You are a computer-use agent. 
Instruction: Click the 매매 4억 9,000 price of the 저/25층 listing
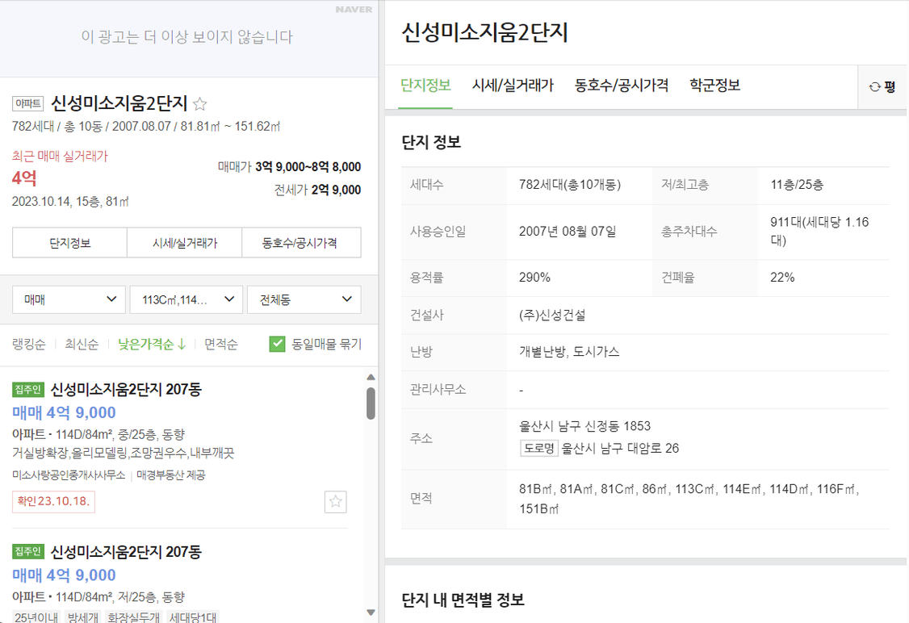coord(64,575)
